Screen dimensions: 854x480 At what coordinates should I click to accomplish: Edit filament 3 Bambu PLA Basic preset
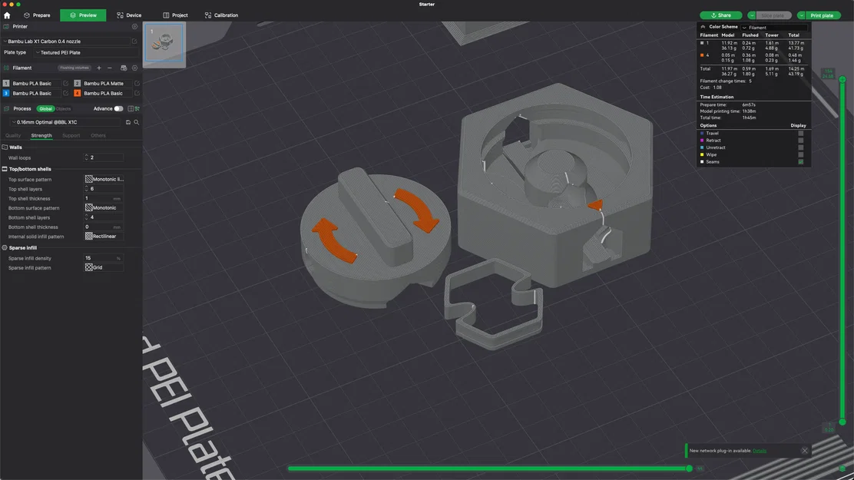(66, 93)
